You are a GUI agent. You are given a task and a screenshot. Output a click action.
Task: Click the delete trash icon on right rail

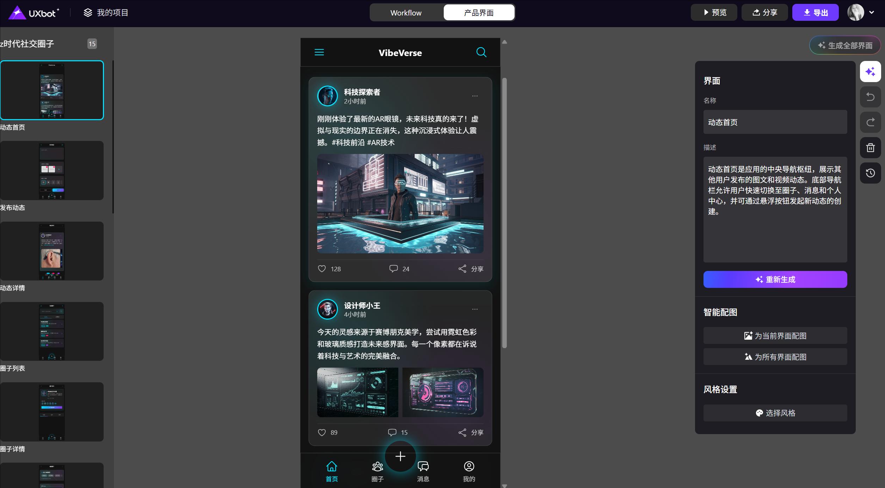coord(870,148)
